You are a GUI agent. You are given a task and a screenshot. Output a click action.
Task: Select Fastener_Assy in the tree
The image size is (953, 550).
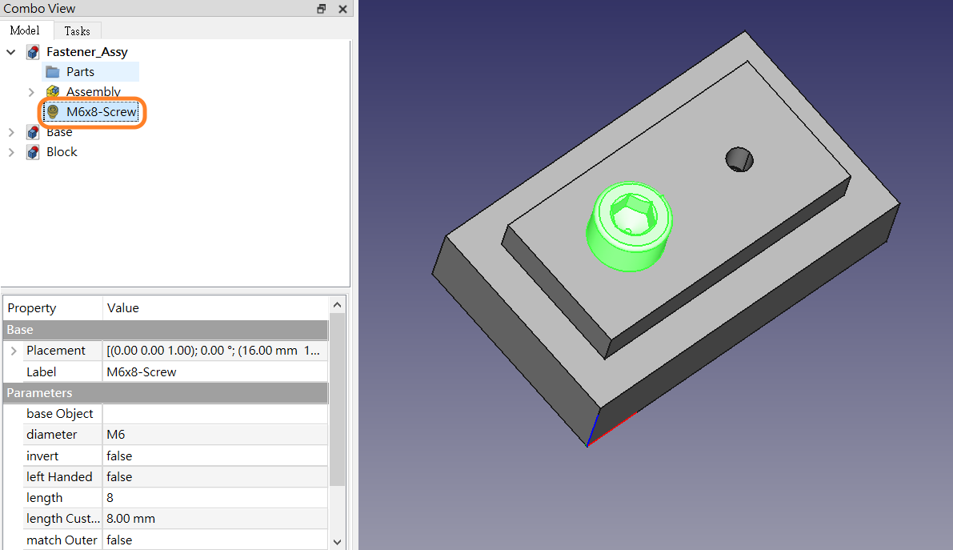click(x=87, y=52)
